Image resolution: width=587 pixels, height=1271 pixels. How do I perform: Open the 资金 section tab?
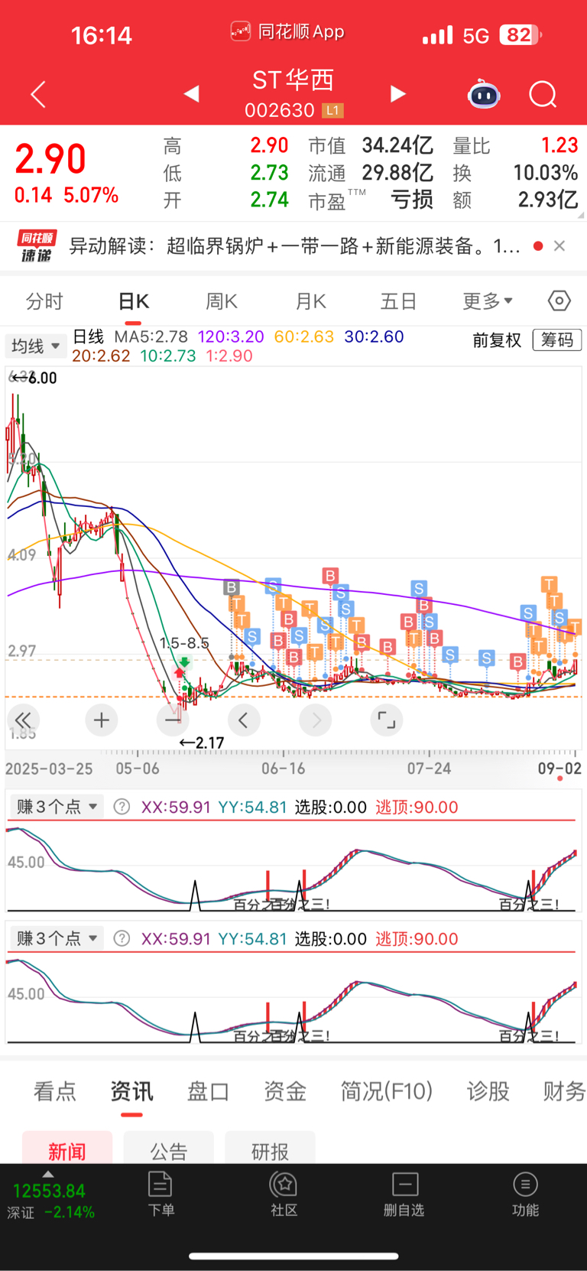pos(285,1091)
